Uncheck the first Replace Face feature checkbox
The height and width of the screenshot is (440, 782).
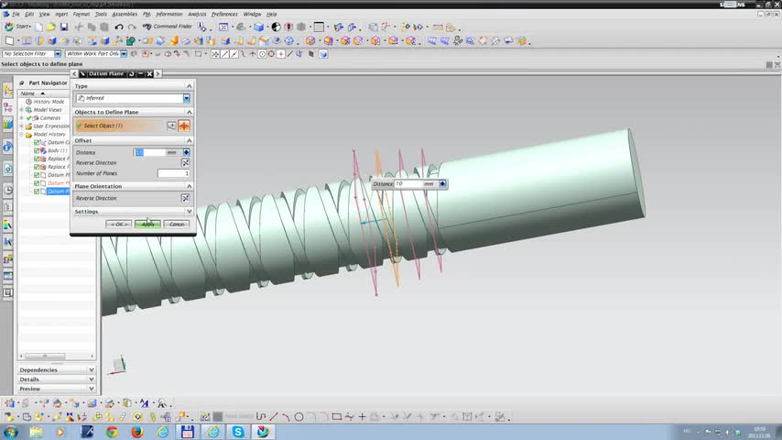click(37, 159)
